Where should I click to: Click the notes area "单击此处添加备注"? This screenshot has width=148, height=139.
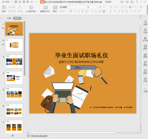click(39, 136)
